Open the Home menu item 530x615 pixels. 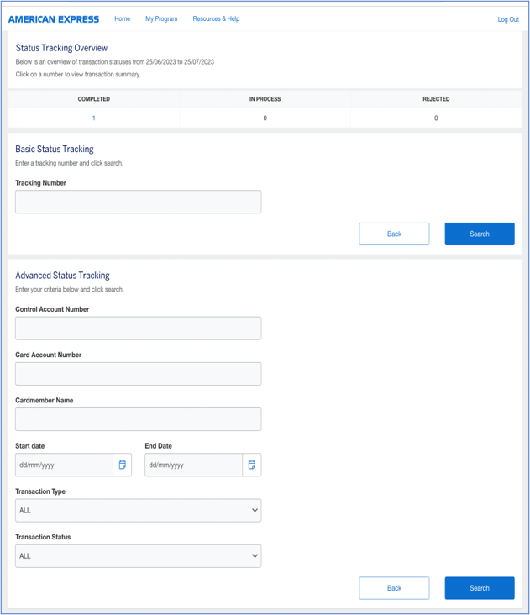tap(122, 18)
